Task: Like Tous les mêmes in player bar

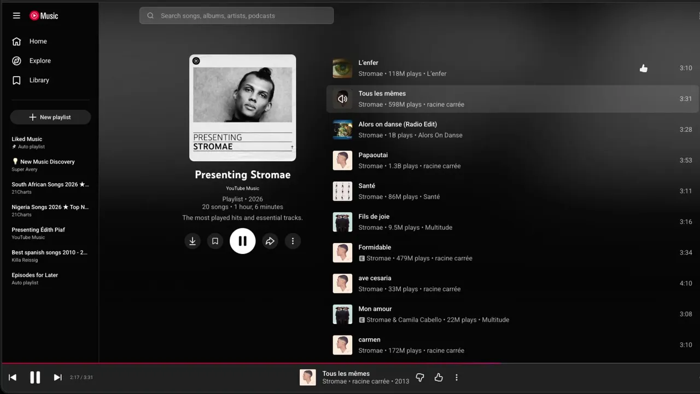Action: pyautogui.click(x=439, y=377)
